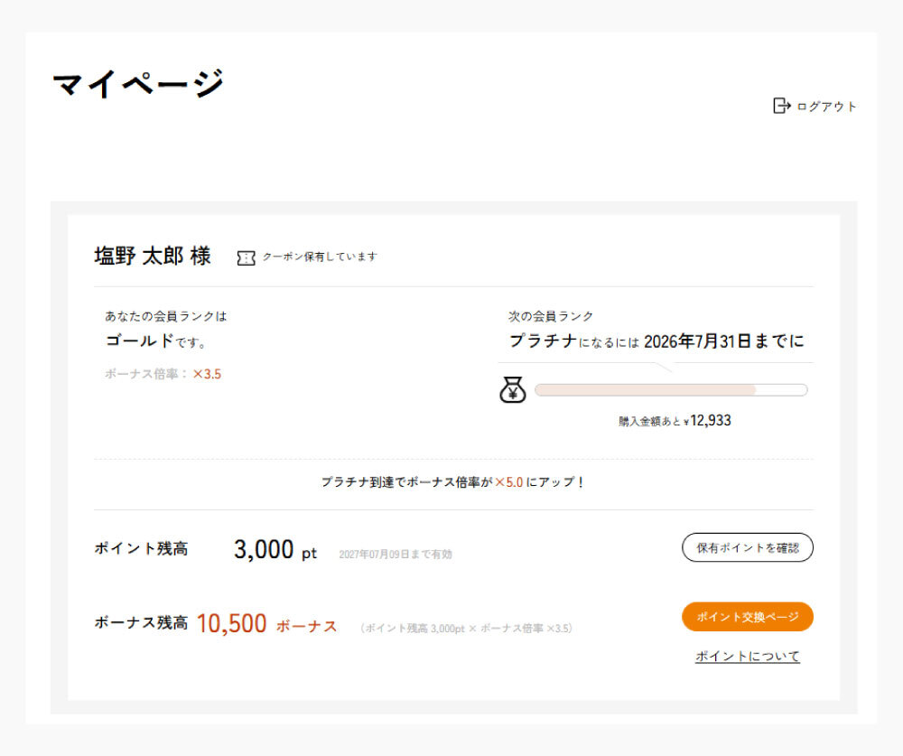Click the yen money bag icon
The image size is (903, 756).
(513, 389)
